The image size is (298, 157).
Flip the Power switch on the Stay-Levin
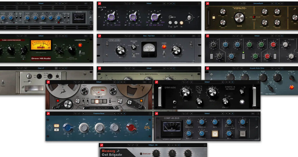tap(164, 53)
